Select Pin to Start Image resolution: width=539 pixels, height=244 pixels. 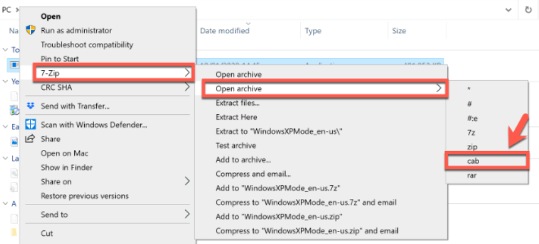[60, 59]
